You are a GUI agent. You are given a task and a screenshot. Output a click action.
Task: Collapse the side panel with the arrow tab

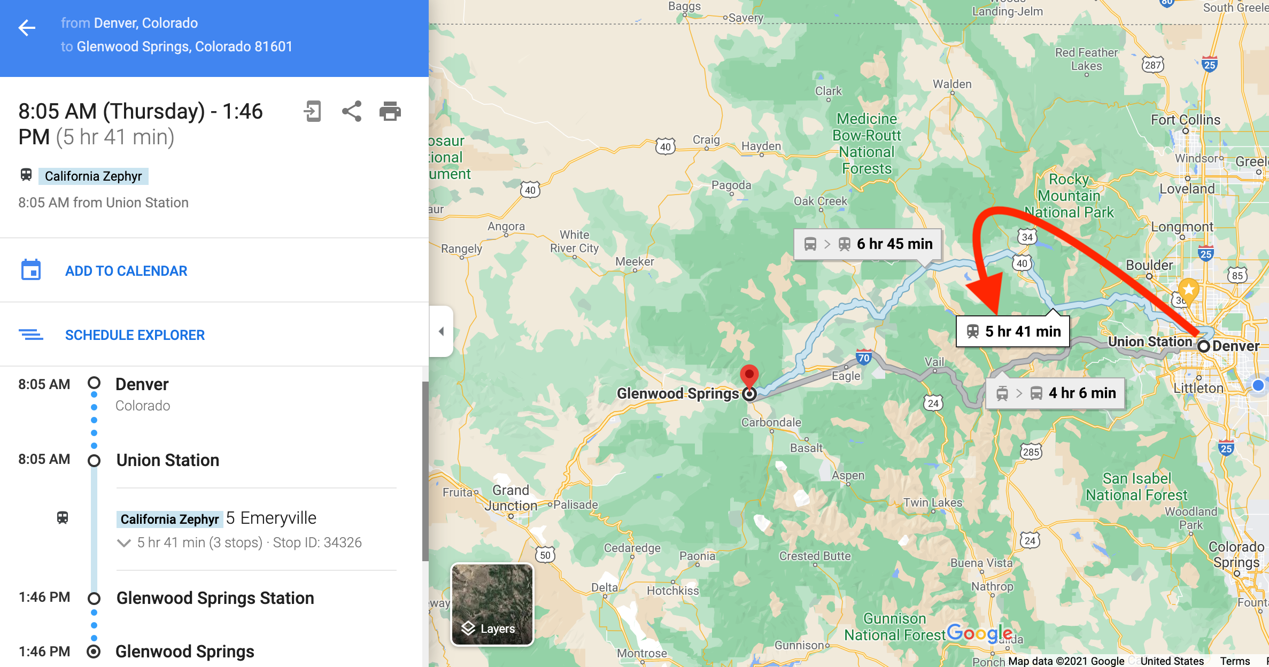coord(441,331)
